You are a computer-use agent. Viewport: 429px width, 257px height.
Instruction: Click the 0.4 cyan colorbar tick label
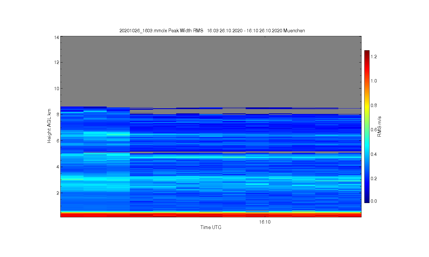coord(374,154)
